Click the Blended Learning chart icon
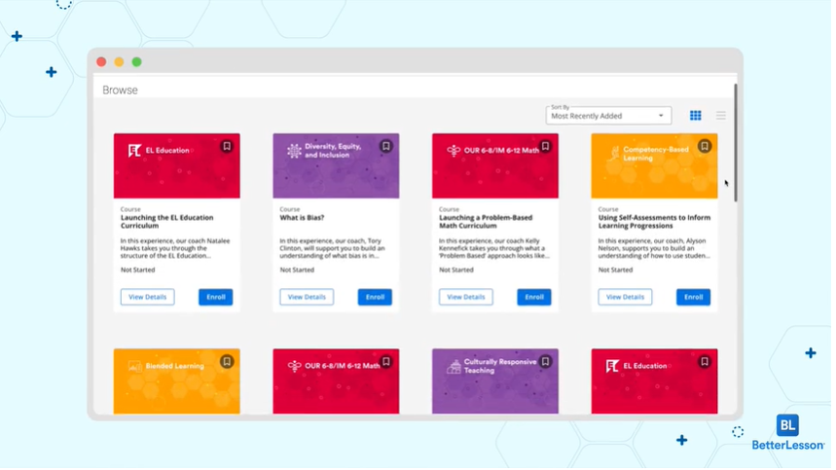Image resolution: width=836 pixels, height=470 pixels. coord(135,368)
